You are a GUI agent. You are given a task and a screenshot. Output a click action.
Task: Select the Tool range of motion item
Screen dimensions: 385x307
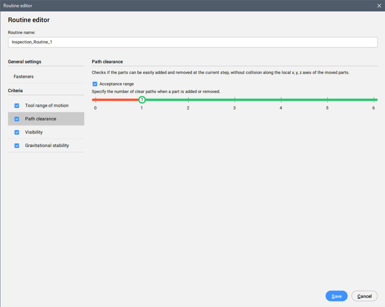point(47,106)
